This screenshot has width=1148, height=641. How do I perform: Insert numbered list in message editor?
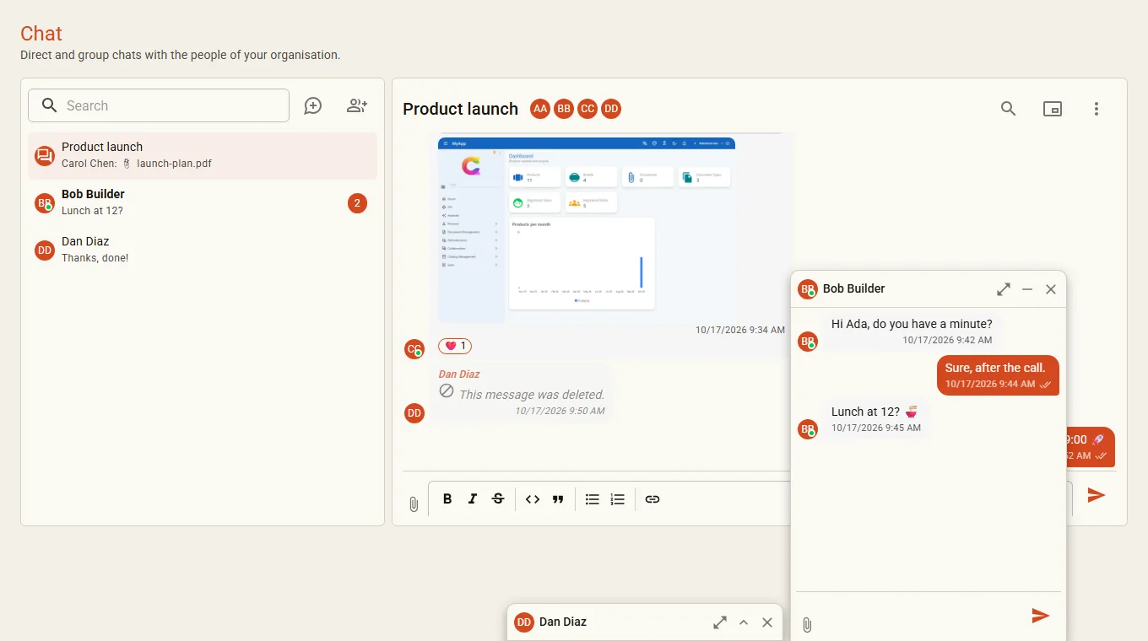click(x=618, y=499)
